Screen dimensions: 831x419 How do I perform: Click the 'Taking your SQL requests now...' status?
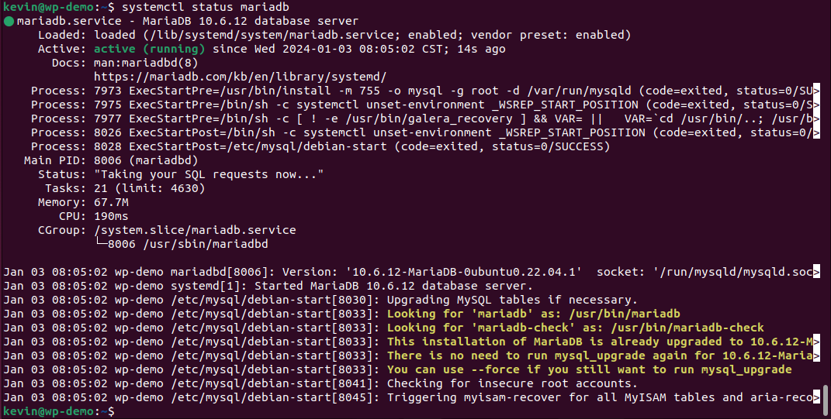(209, 174)
